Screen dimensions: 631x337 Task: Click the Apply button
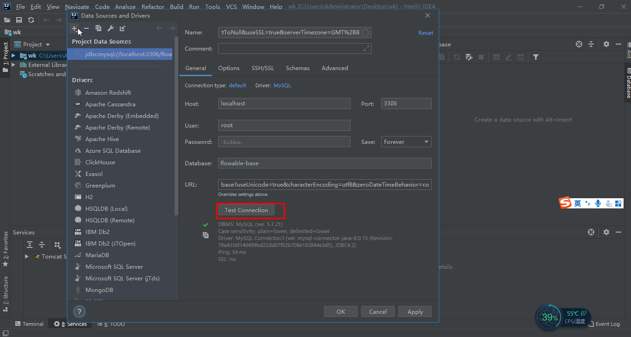(x=415, y=312)
